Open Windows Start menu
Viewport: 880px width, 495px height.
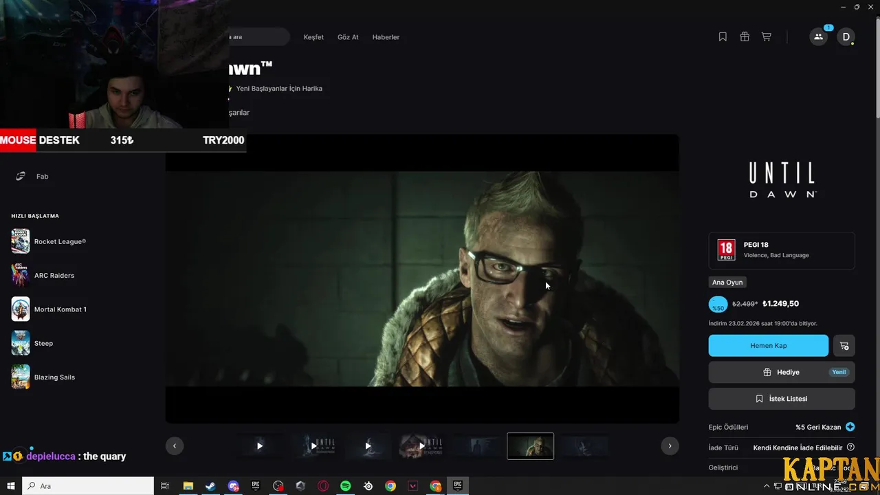click(x=11, y=486)
